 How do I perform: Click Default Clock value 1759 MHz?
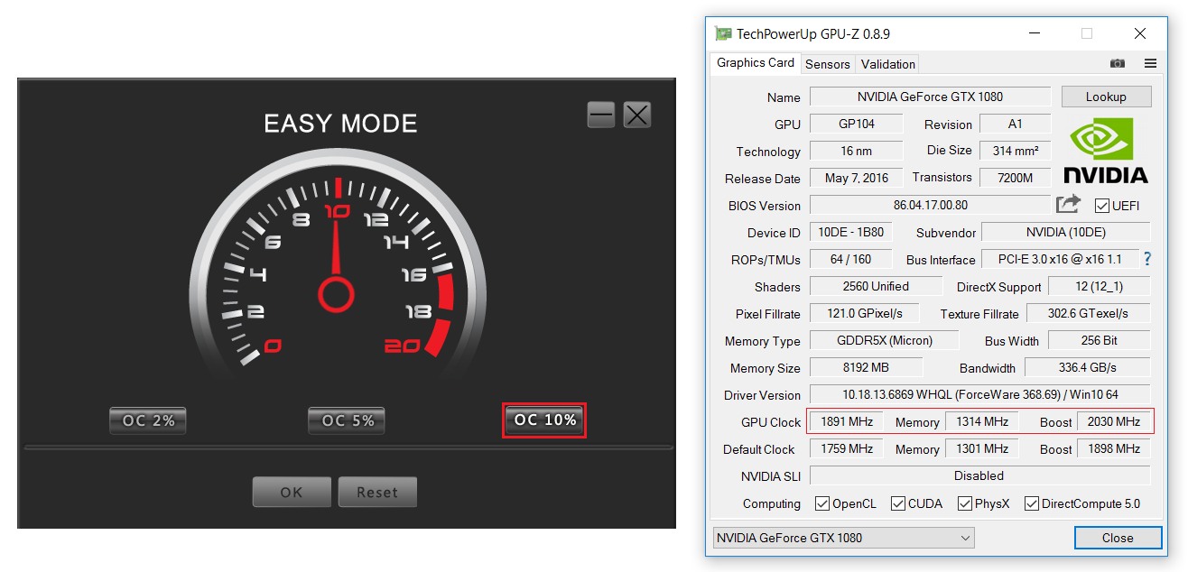pyautogui.click(x=846, y=448)
